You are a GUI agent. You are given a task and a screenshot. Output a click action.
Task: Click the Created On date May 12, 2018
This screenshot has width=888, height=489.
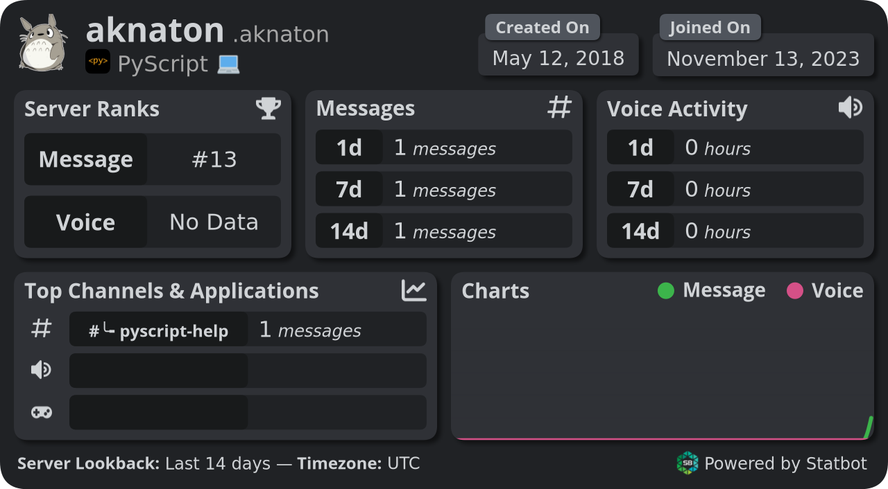558,58
